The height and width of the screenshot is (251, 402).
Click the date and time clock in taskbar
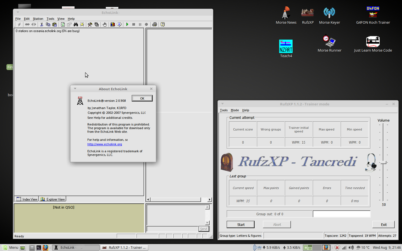387,247
